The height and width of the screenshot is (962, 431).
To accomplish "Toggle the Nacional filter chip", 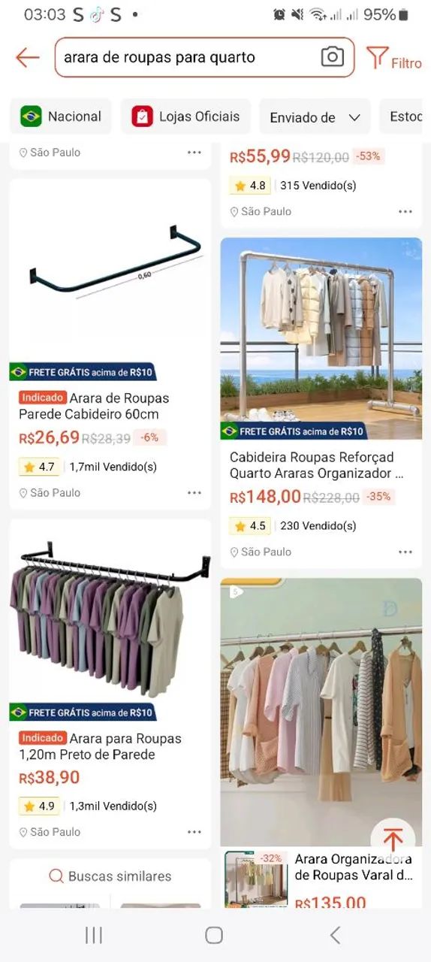I will [61, 116].
